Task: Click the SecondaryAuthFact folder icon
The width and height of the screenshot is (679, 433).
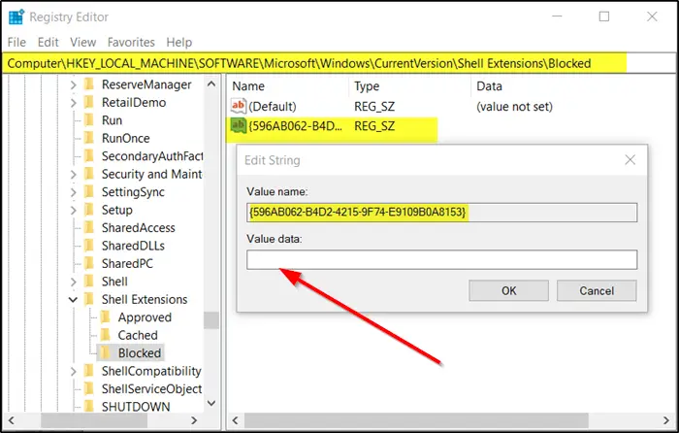Action: [89, 155]
